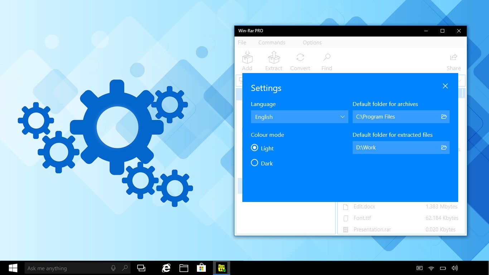
Task: Close the Settings panel with the X
Action: pos(445,86)
